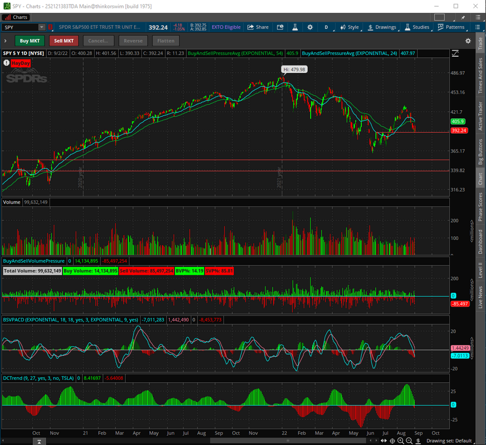Open the Dashboard sidebar tab
Image resolution: width=486 pixels, height=445 pixels.
click(x=480, y=241)
